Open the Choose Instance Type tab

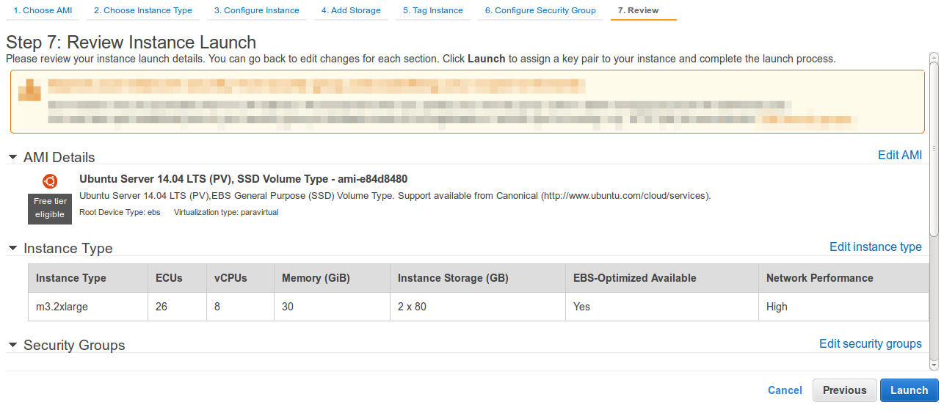pos(143,10)
